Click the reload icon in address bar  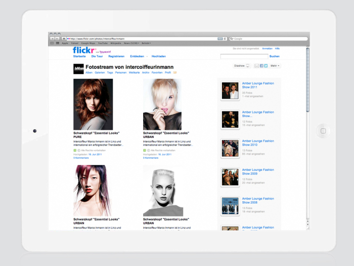click(x=225, y=39)
